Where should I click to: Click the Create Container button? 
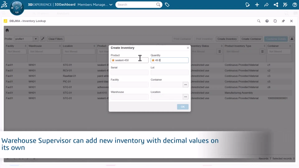251,39
